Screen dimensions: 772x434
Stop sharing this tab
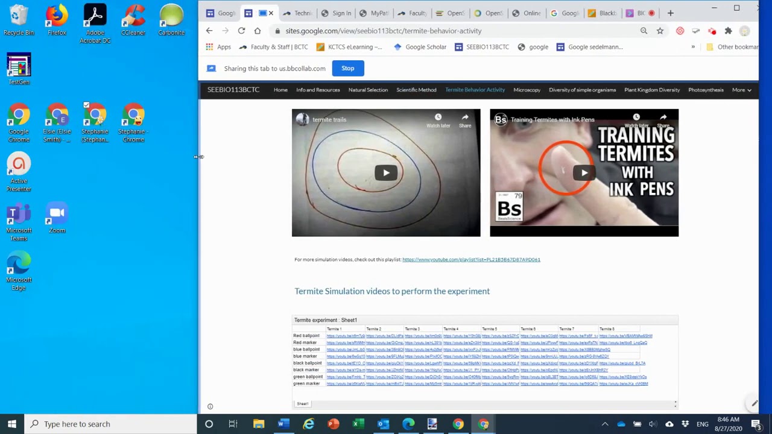click(x=348, y=68)
